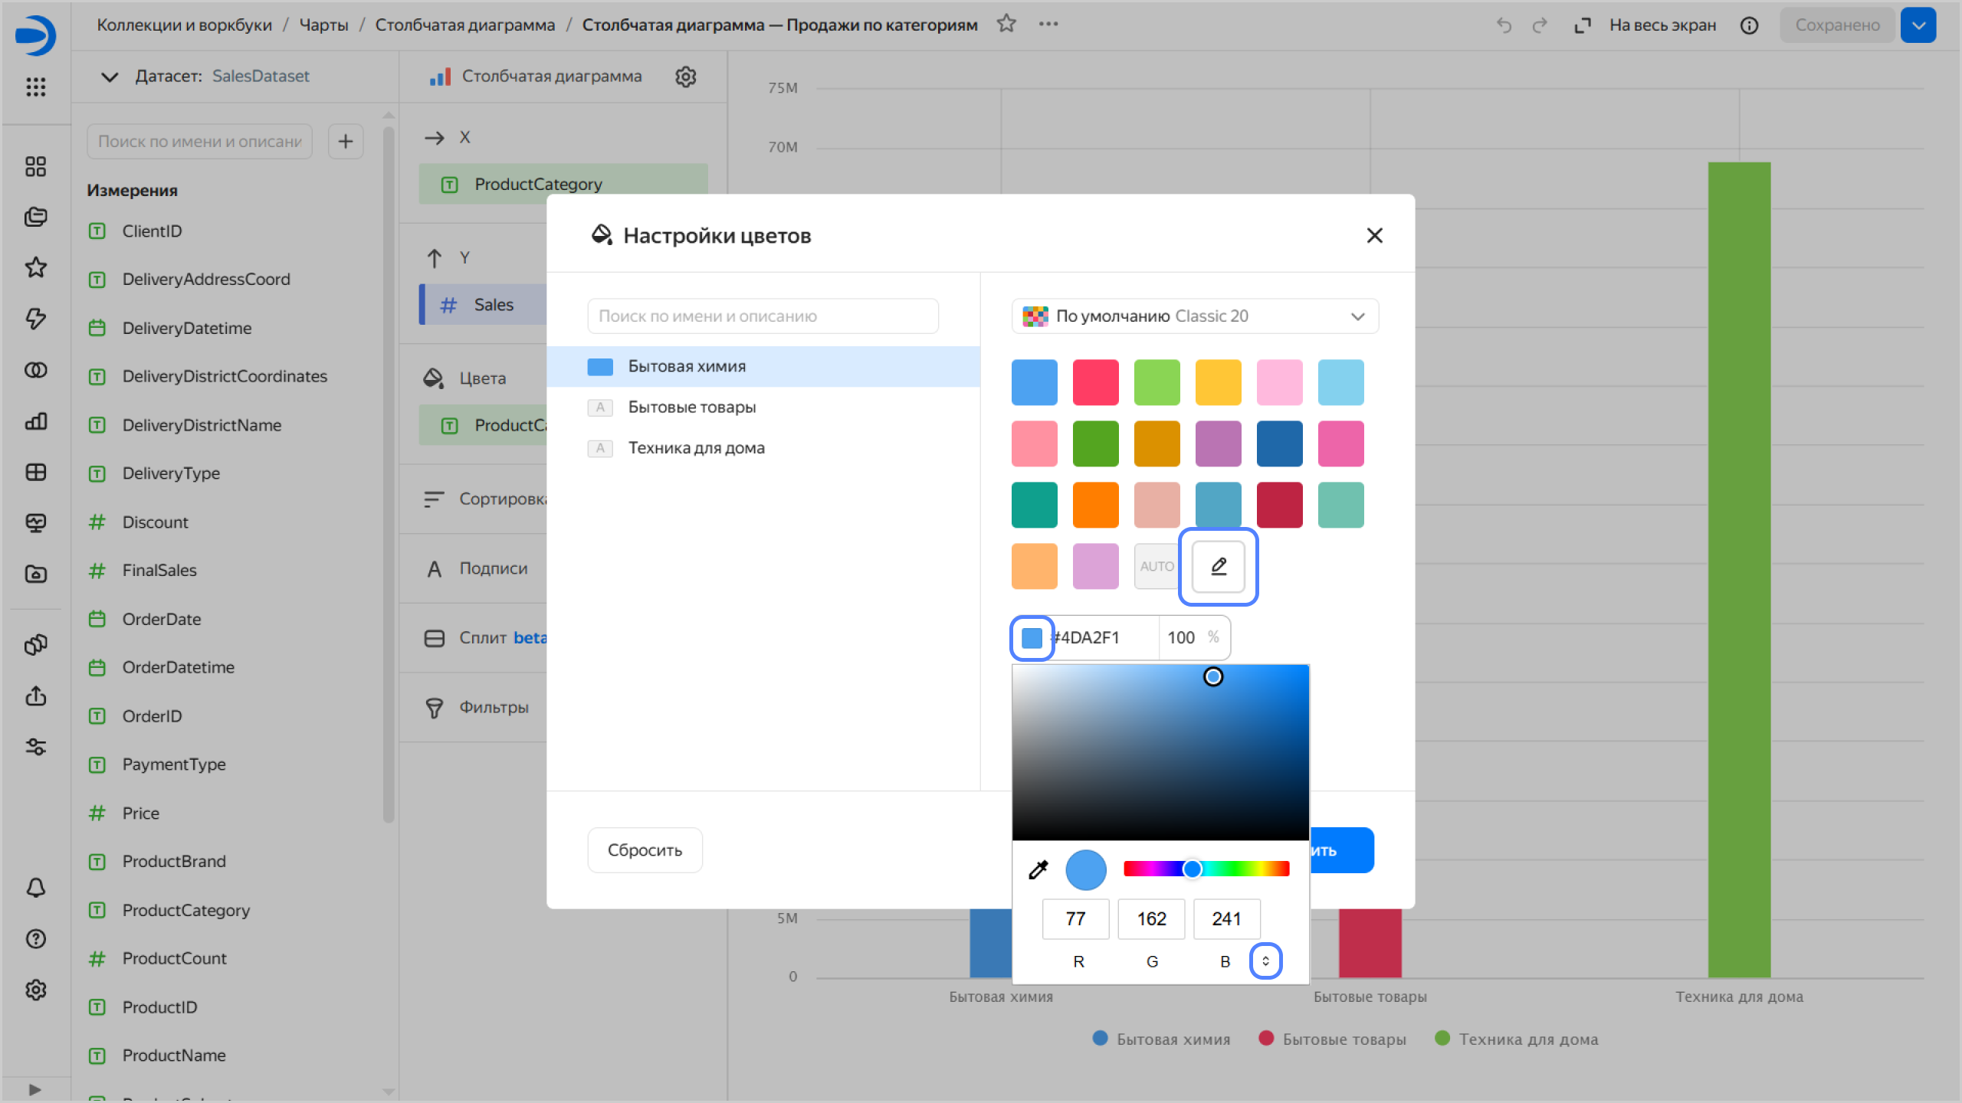
Task: Click the pencil custom color icon
Action: (1218, 566)
